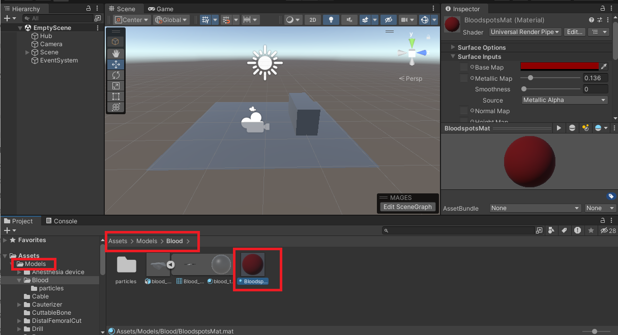Click Models in the breadcrumb path
The width and height of the screenshot is (618, 335).
pos(146,241)
